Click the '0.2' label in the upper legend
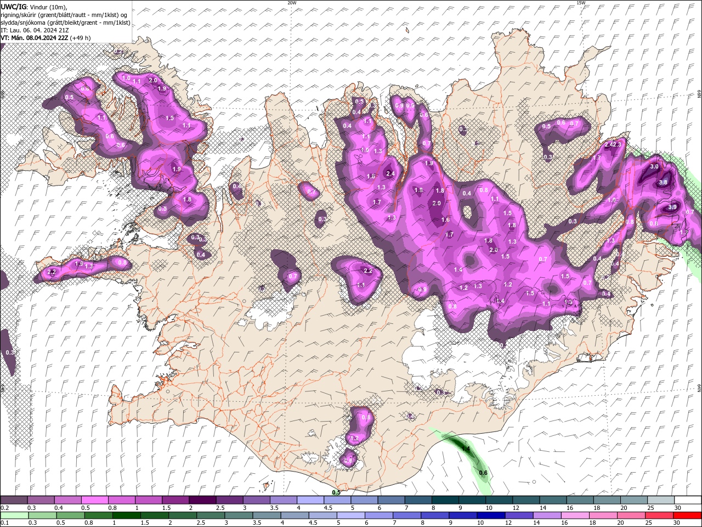Viewport: 702px width, 527px height. point(4,508)
